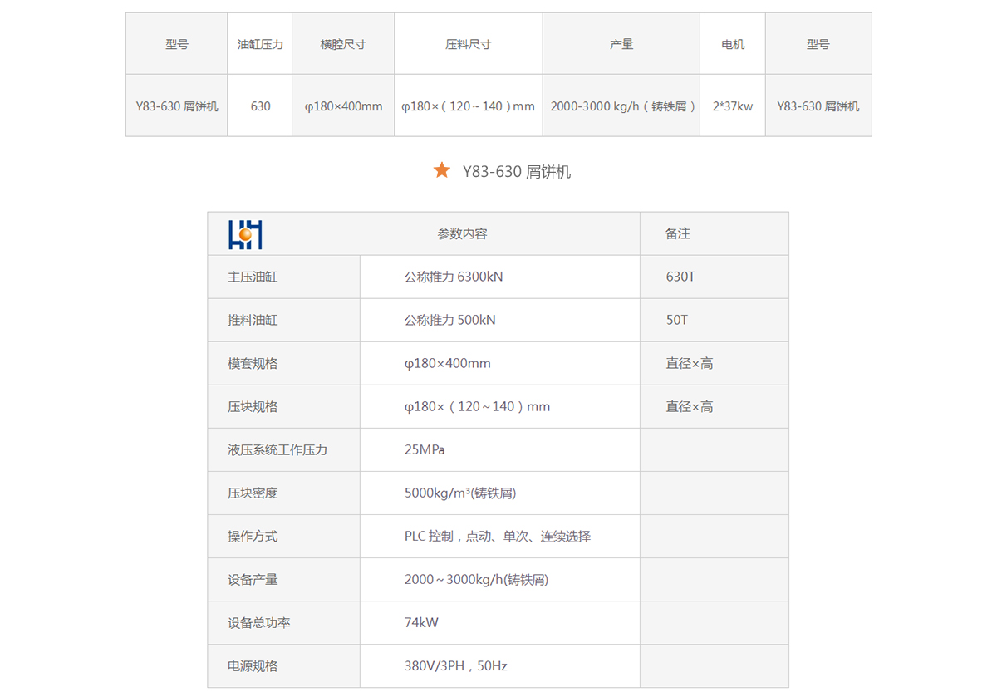Click the 模套规格 row label
997x692 pixels.
tap(253, 363)
